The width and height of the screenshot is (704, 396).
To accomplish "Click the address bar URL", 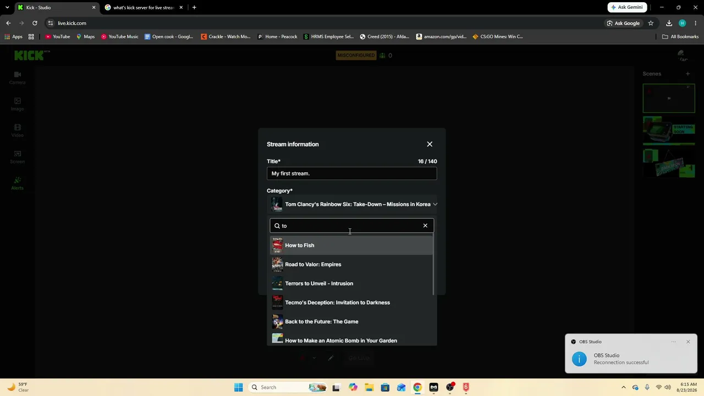I will [x=72, y=23].
